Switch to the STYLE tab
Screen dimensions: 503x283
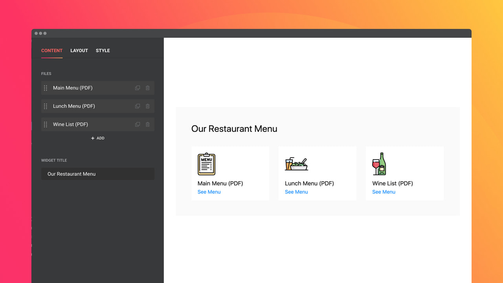pos(103,50)
